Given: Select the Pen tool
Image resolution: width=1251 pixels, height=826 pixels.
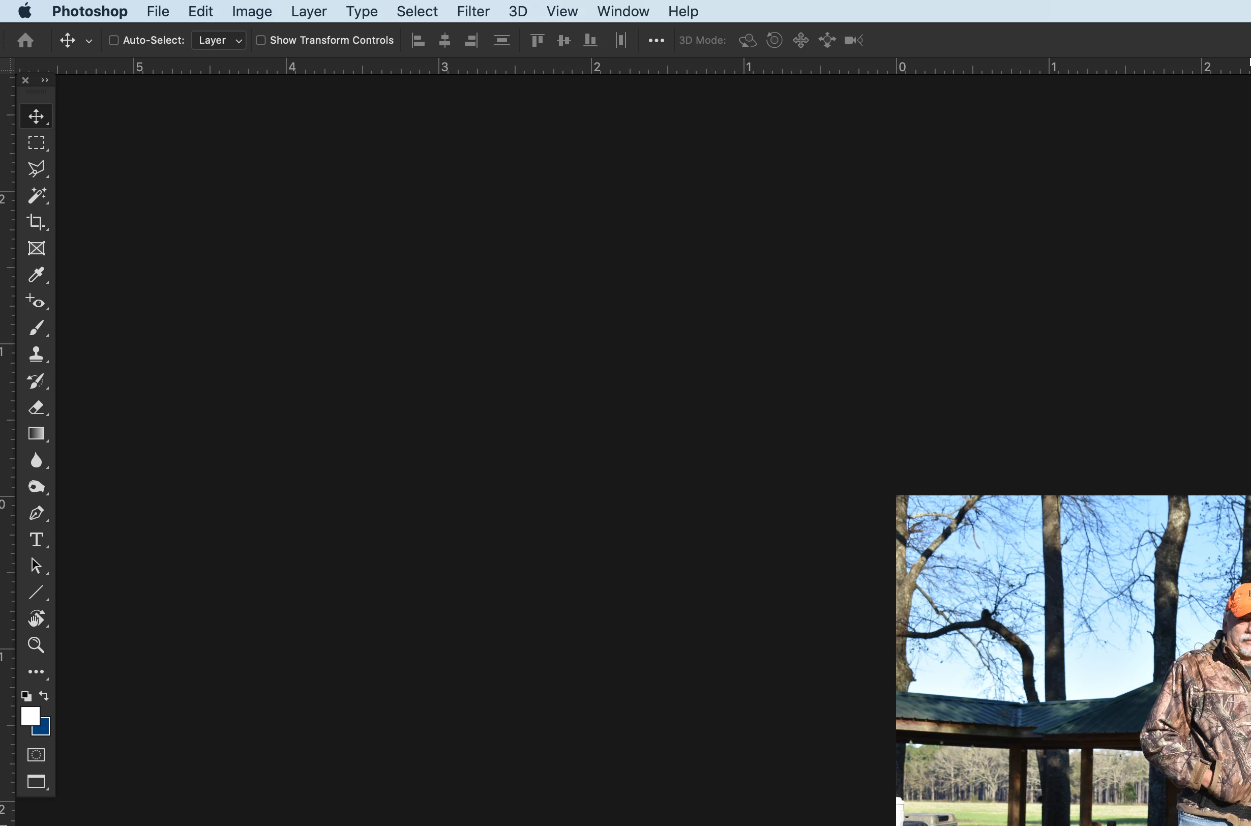Looking at the screenshot, I should coord(36,513).
